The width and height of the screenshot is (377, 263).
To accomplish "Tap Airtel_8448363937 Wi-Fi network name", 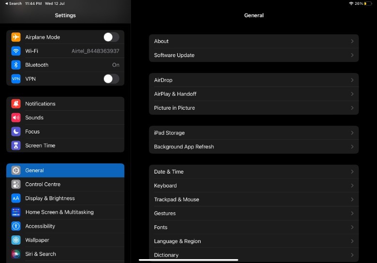I will [95, 51].
